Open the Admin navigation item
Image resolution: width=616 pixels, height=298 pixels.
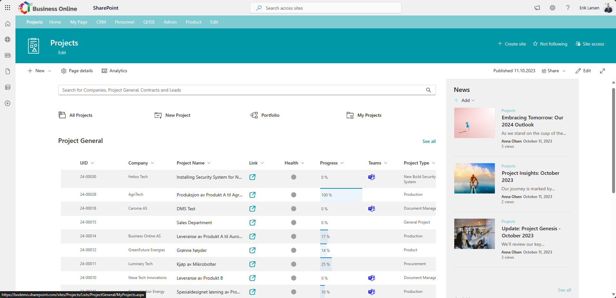pos(170,22)
